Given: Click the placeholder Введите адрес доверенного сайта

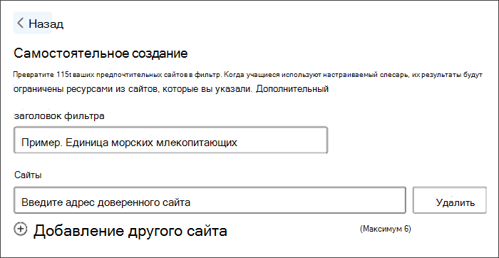Looking at the screenshot, I should 106,202.
